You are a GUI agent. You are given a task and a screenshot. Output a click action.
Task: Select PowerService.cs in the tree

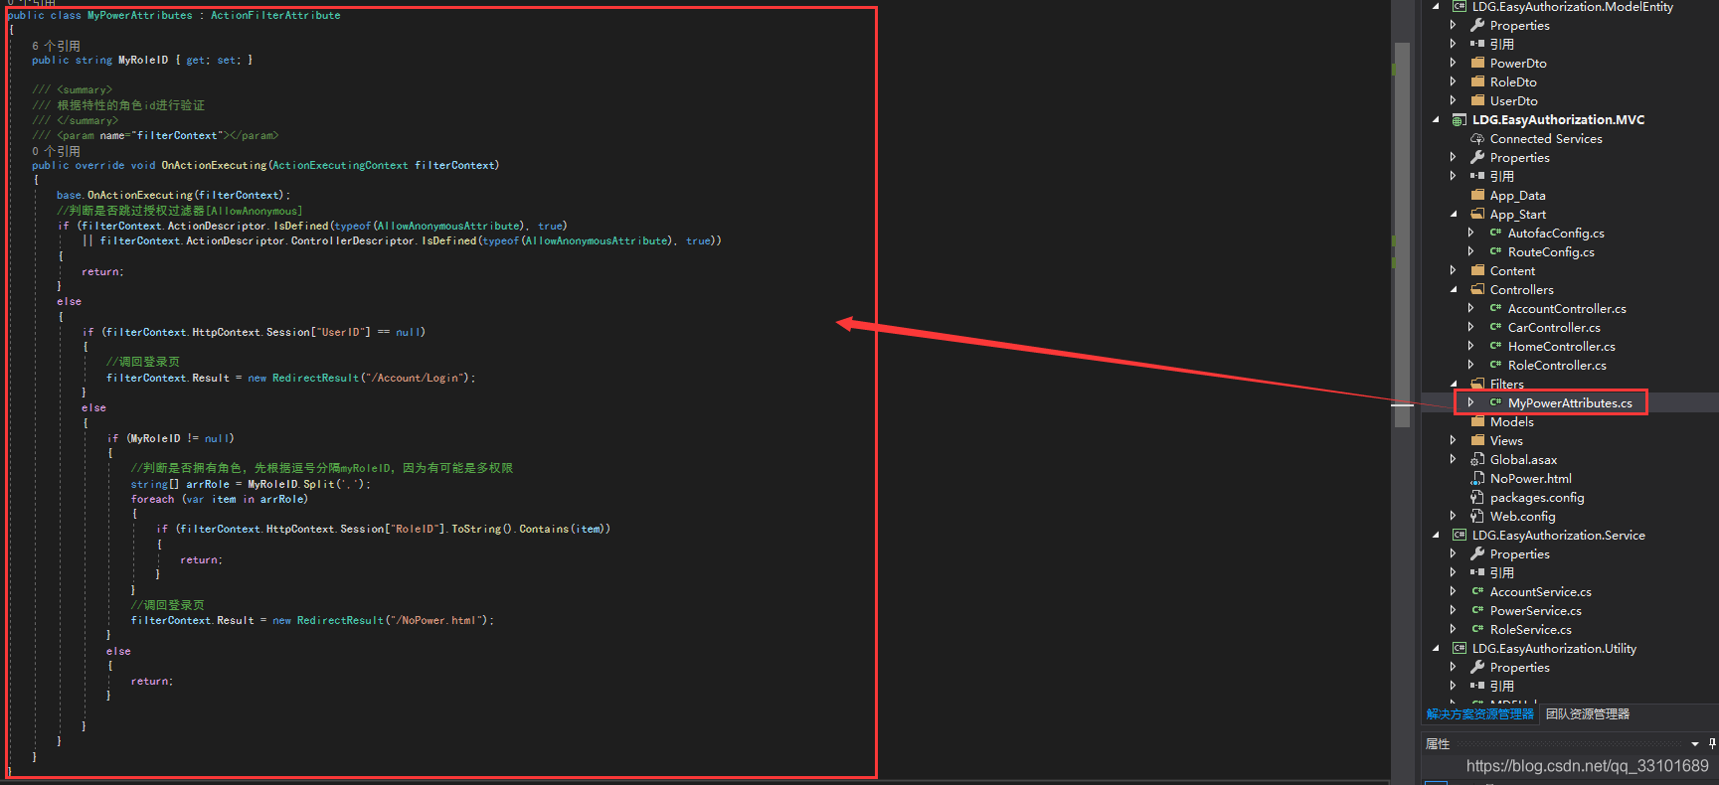(1535, 610)
